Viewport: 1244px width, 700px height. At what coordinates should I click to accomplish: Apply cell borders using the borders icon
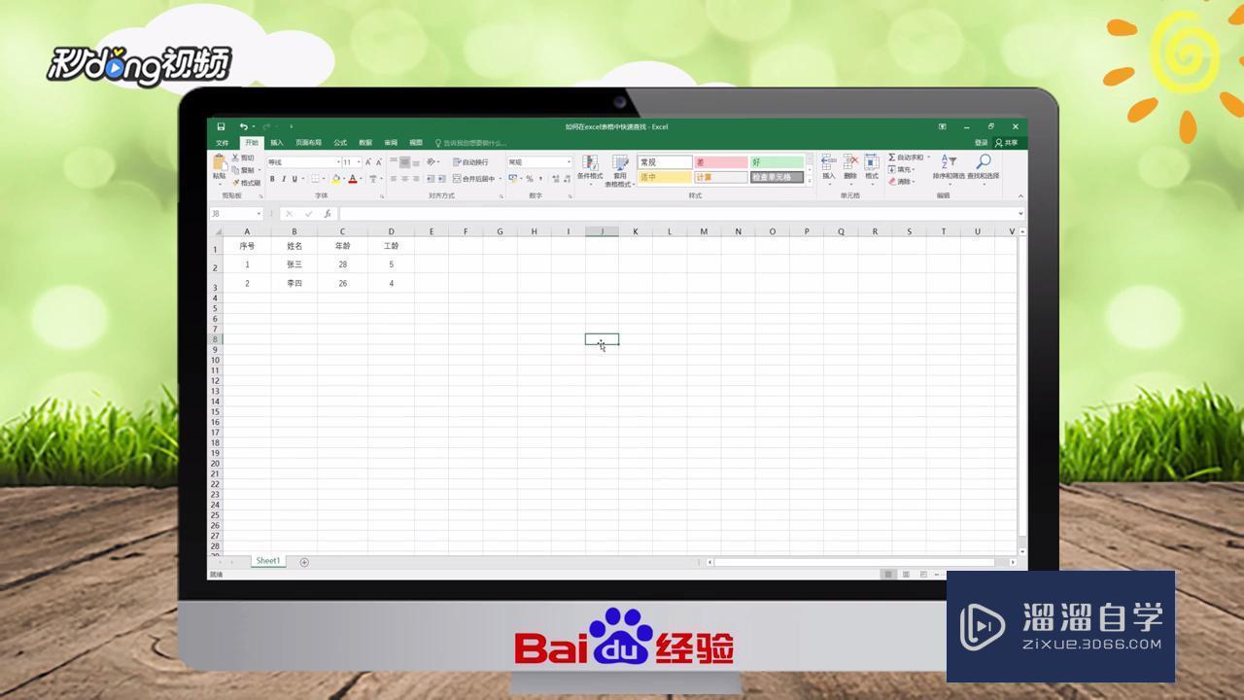315,179
